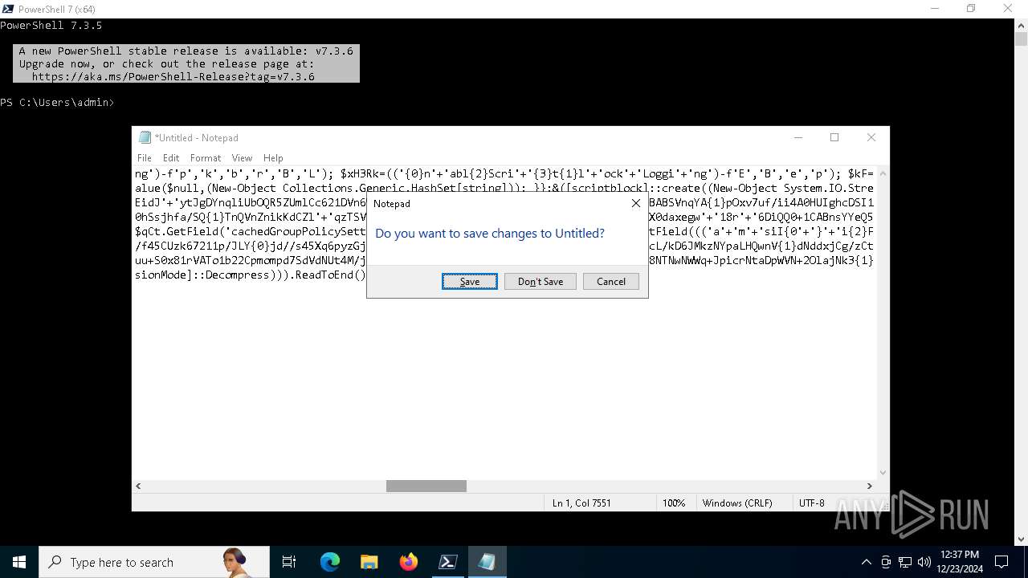
Task: Click the 100% zoom status entry
Action: (x=674, y=503)
